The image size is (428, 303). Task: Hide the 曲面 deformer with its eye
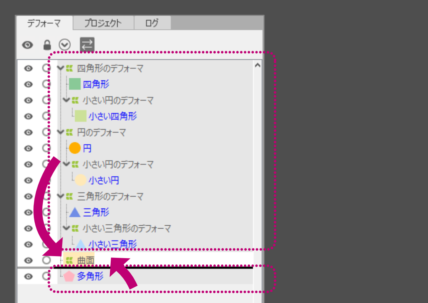[28, 260]
